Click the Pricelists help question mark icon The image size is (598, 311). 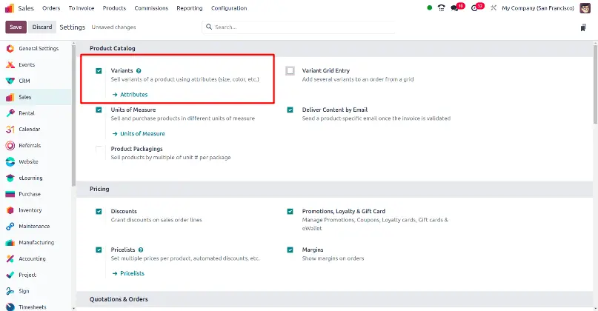pyautogui.click(x=141, y=250)
